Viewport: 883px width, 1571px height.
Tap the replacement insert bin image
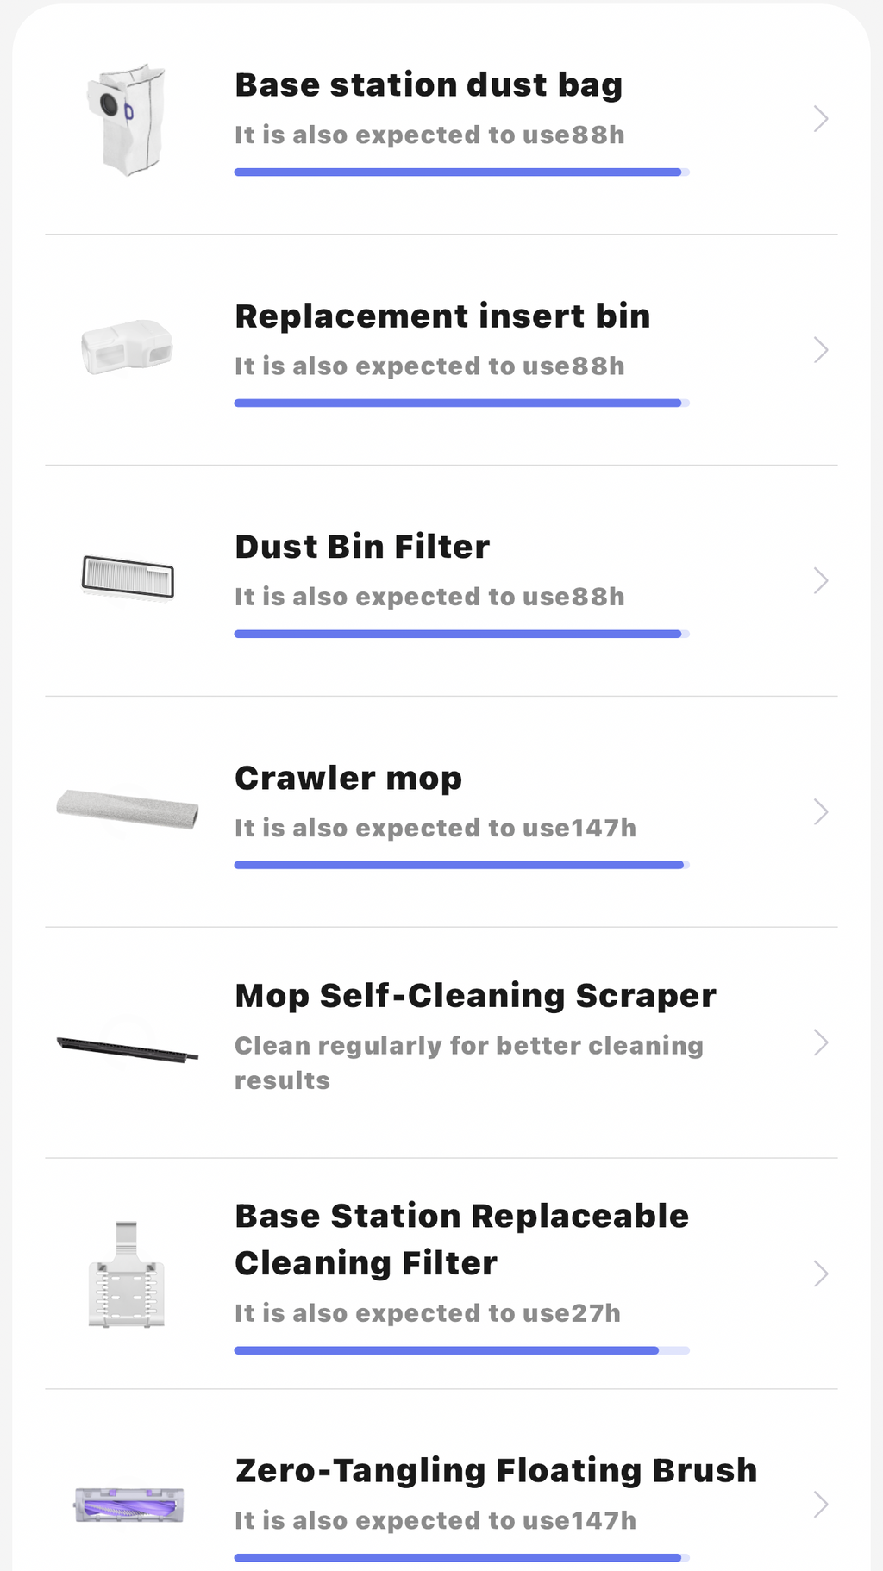[127, 347]
